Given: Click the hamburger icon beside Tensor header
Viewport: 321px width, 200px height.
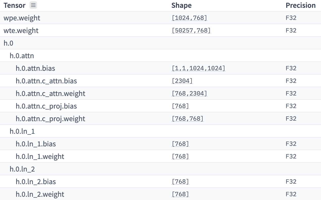Looking at the screenshot, I should (x=33, y=5).
